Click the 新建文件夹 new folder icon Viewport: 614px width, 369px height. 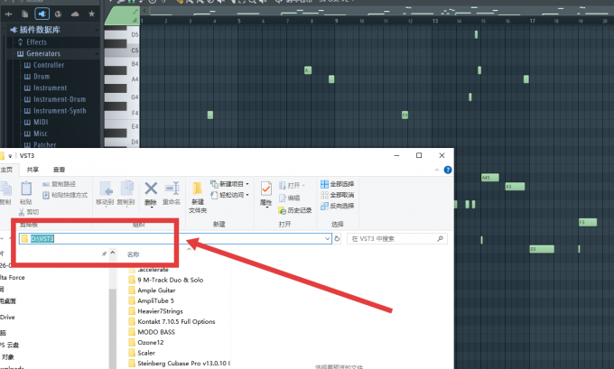198,189
